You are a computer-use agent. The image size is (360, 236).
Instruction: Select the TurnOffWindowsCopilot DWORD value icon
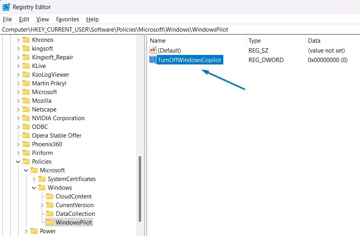point(153,60)
